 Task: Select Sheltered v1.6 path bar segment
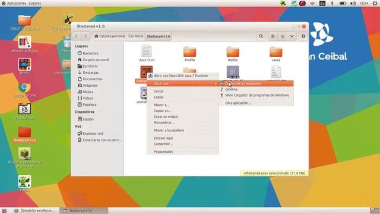159,36
